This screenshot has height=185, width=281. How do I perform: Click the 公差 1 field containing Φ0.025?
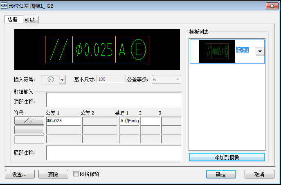63,121
